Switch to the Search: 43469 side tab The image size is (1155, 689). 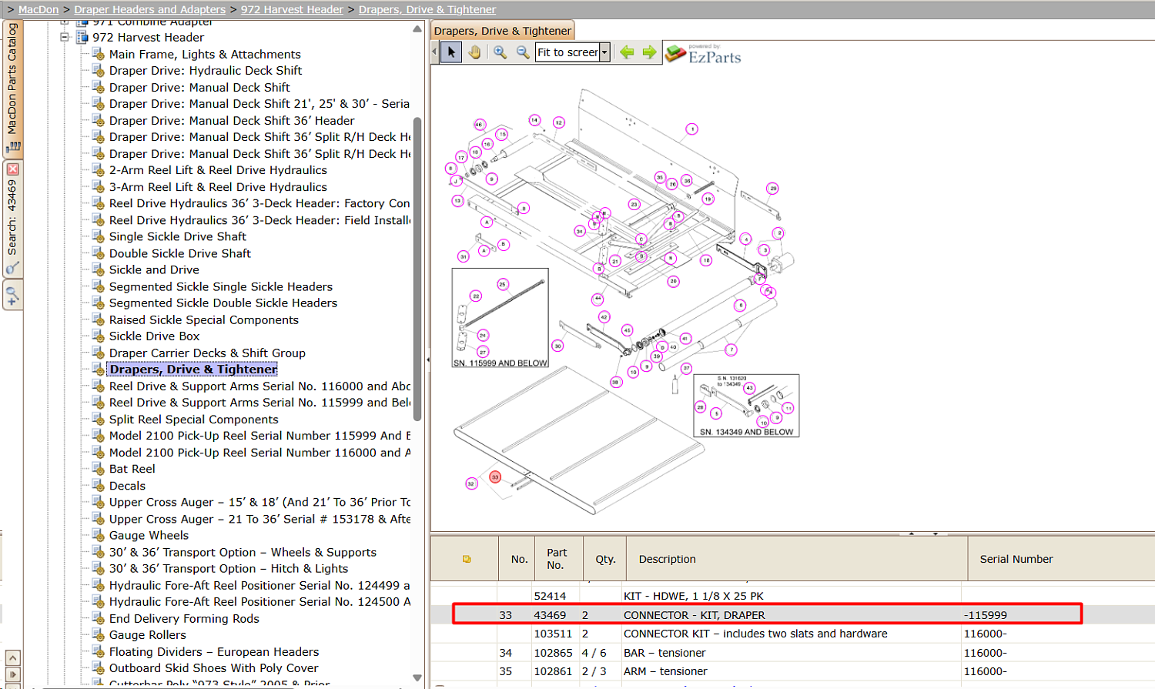(x=12, y=218)
